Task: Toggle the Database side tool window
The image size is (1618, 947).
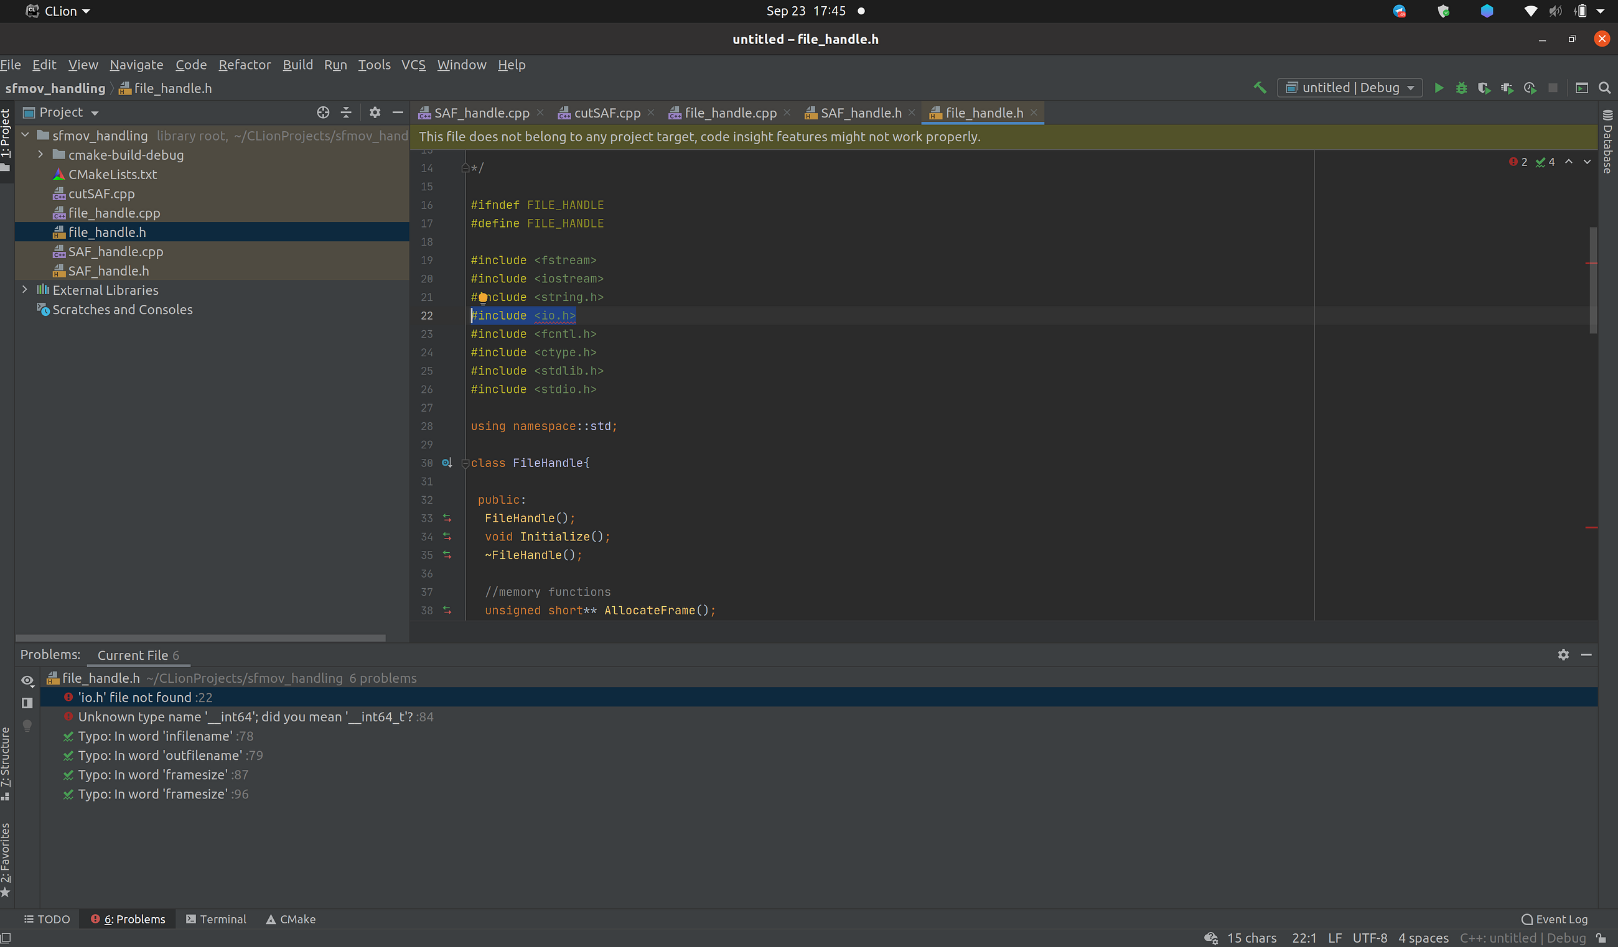Action: (1607, 141)
